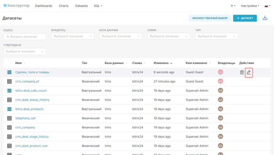Screen dimensions: 274x155
Task: Sort table by Изменено column
Action: pyautogui.click(x=163, y=63)
